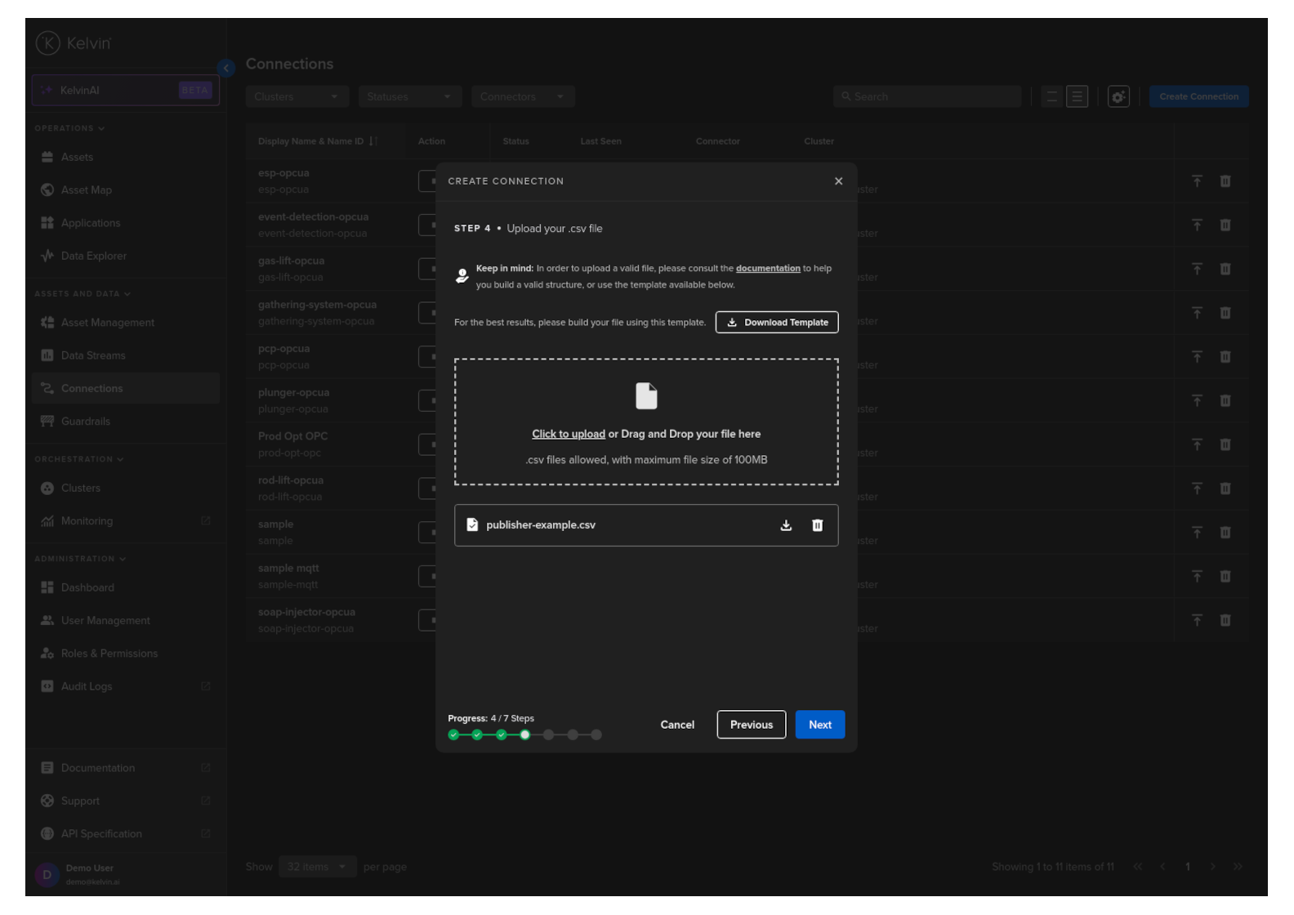This screenshot has width=1294, height=915.
Task: Click the 'Click to upload' link
Action: (x=569, y=435)
